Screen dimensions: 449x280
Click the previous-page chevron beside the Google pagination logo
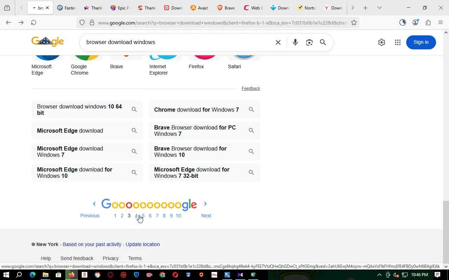pos(94,204)
